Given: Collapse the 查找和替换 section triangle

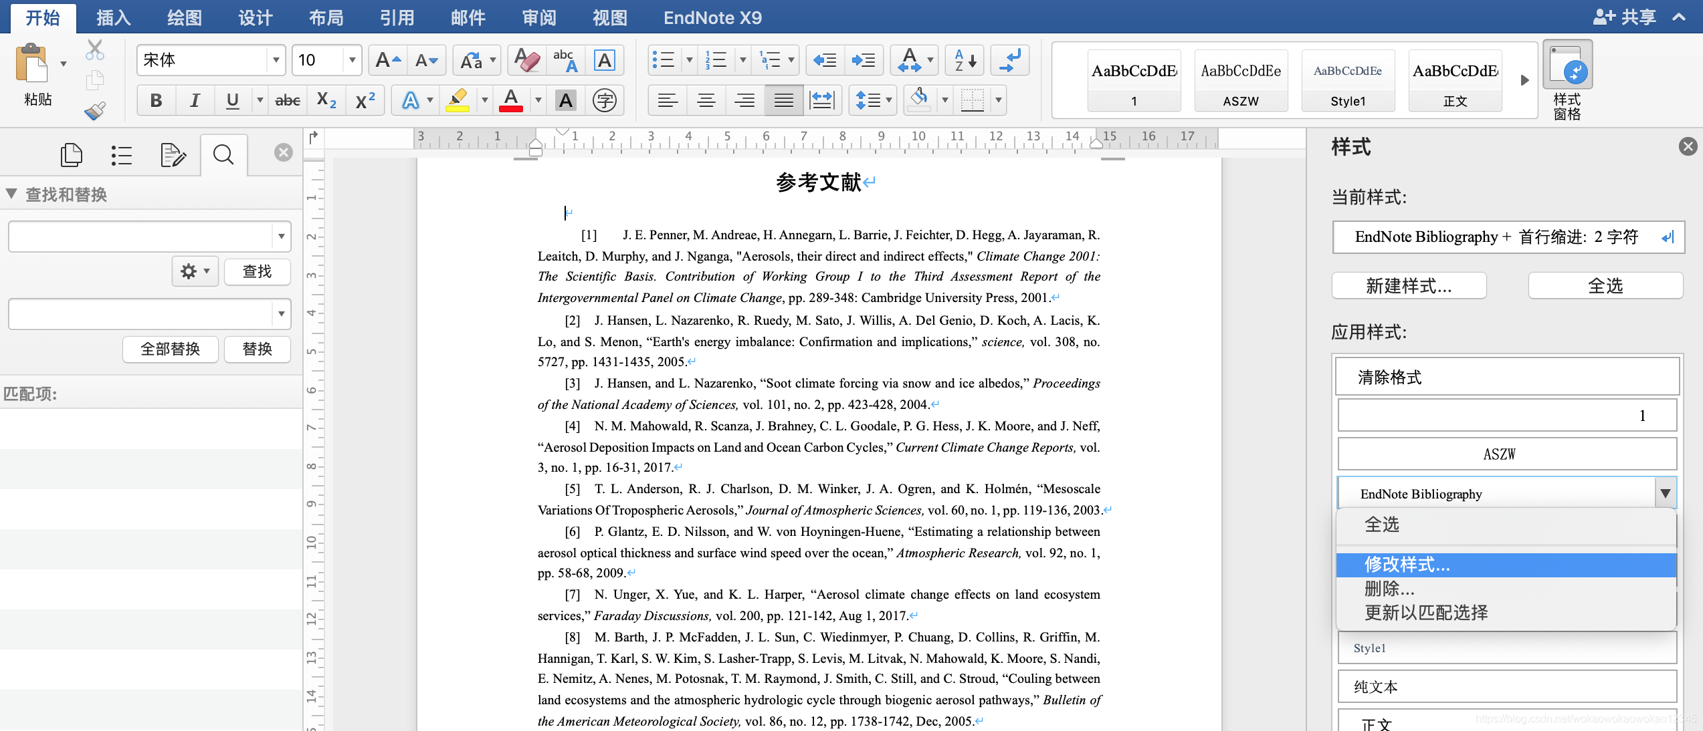Looking at the screenshot, I should tap(11, 194).
